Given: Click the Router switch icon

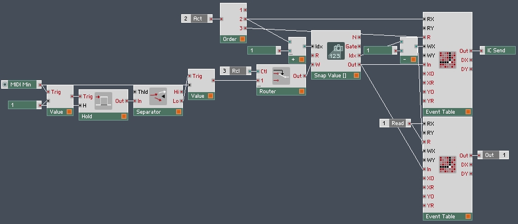Looking at the screenshot, I should pos(281,76).
